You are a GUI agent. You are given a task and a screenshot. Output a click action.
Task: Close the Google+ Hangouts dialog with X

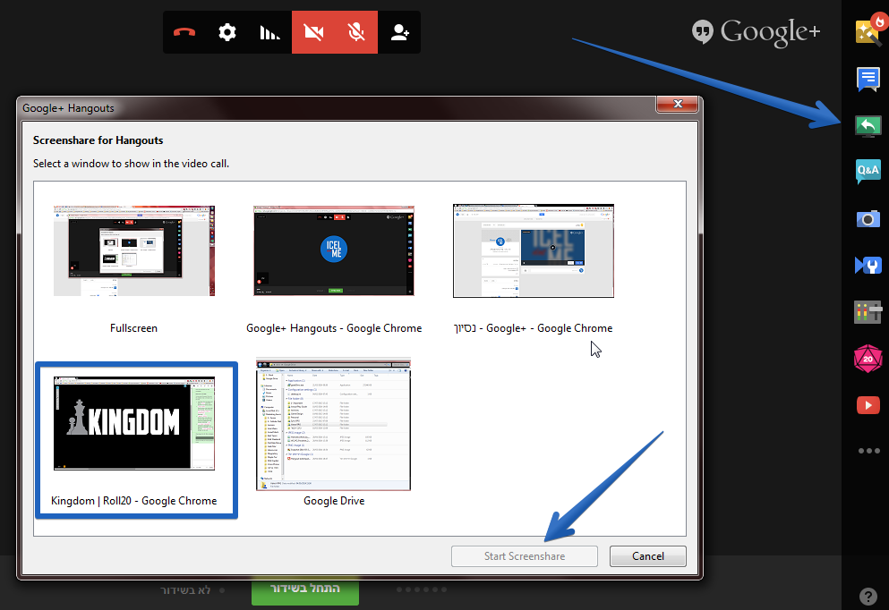coord(677,104)
